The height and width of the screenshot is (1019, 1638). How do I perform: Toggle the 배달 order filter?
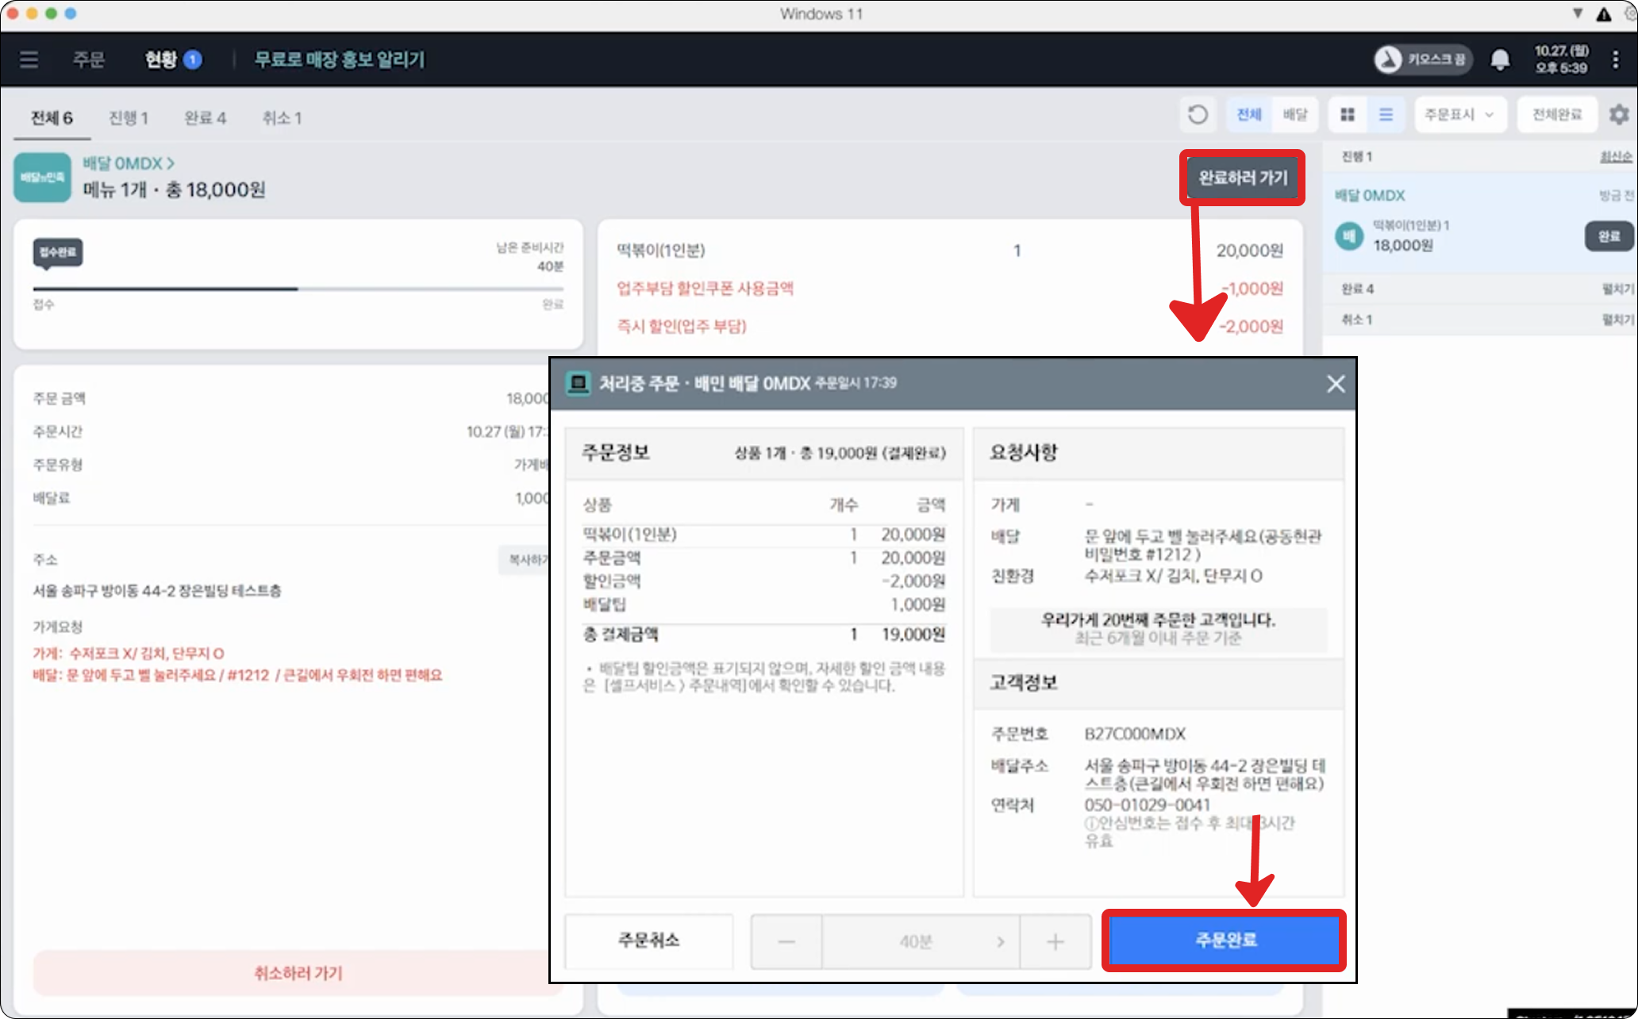(x=1294, y=115)
